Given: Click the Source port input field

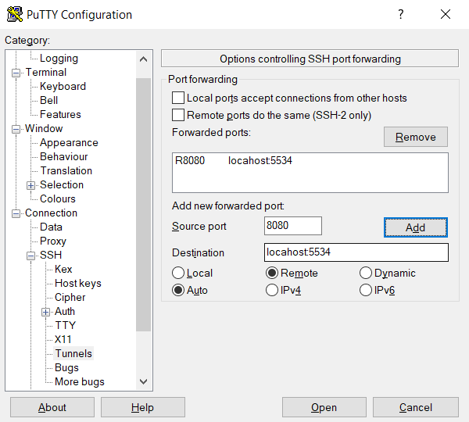Looking at the screenshot, I should pyautogui.click(x=293, y=226).
